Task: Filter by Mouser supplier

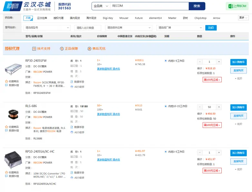Action: (124, 18)
